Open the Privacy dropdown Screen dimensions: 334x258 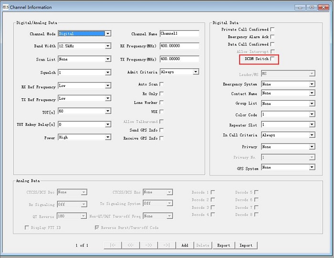pyautogui.click(x=312, y=147)
